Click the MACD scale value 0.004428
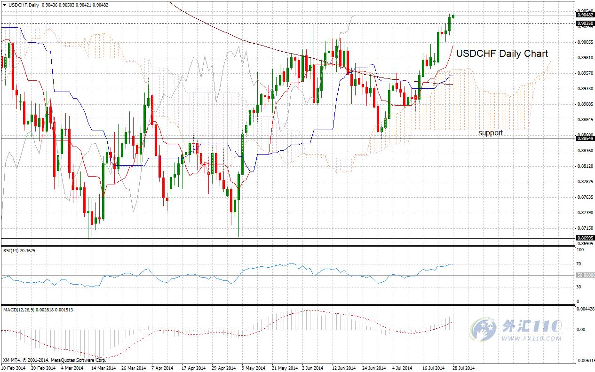 [586, 309]
